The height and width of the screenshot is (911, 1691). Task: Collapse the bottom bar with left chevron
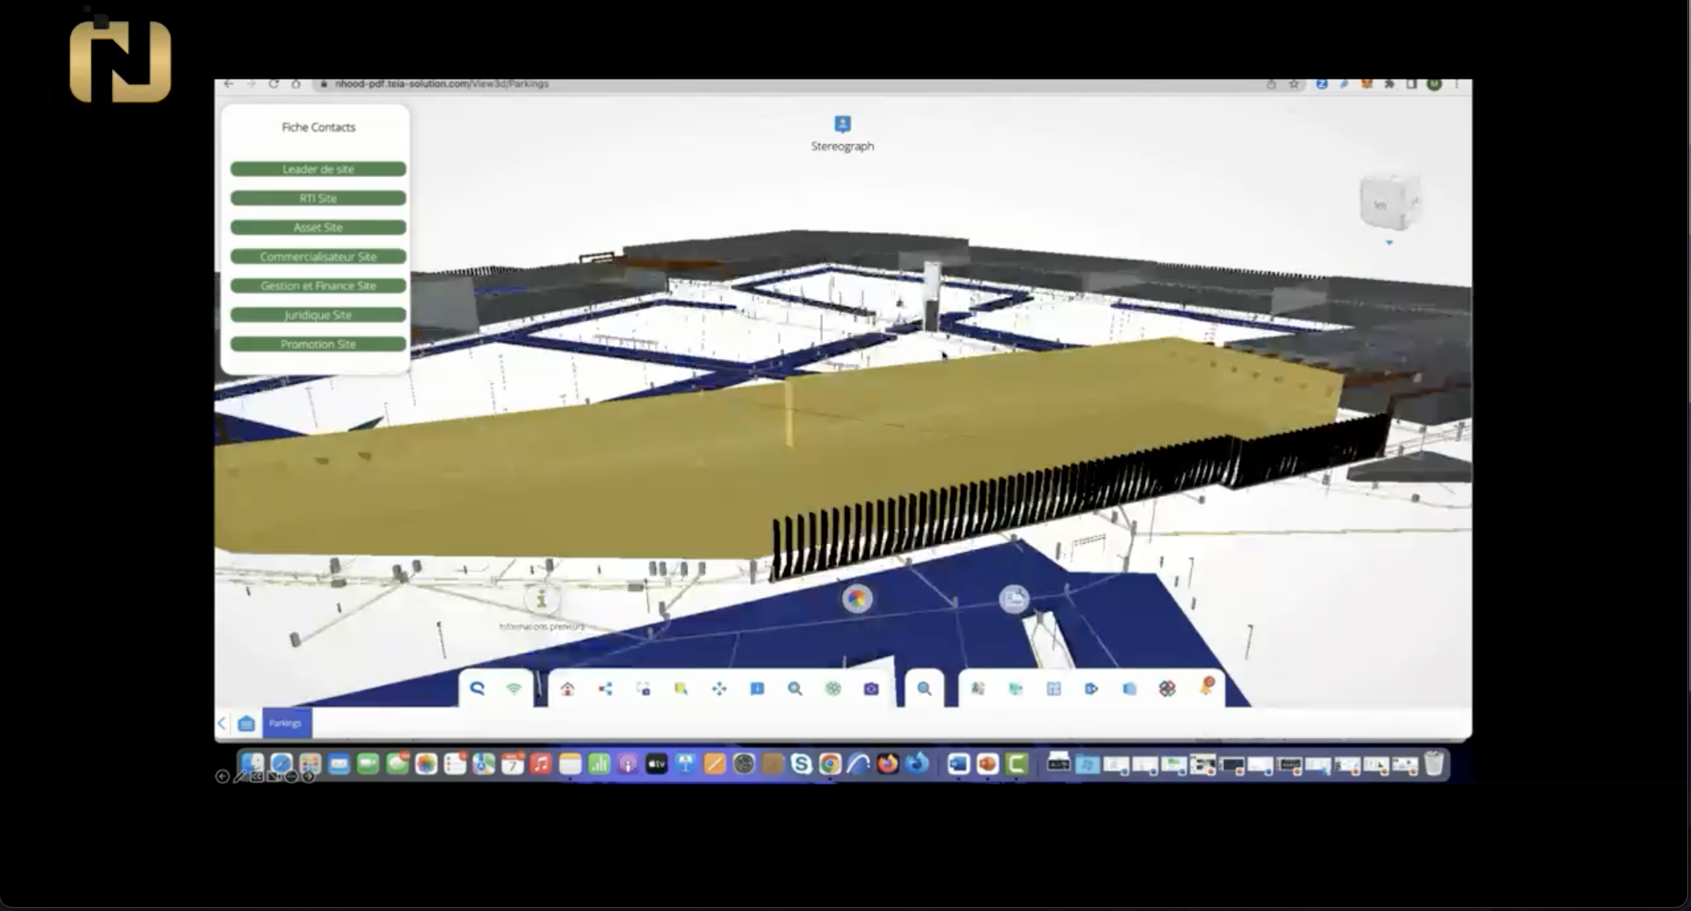coord(222,724)
